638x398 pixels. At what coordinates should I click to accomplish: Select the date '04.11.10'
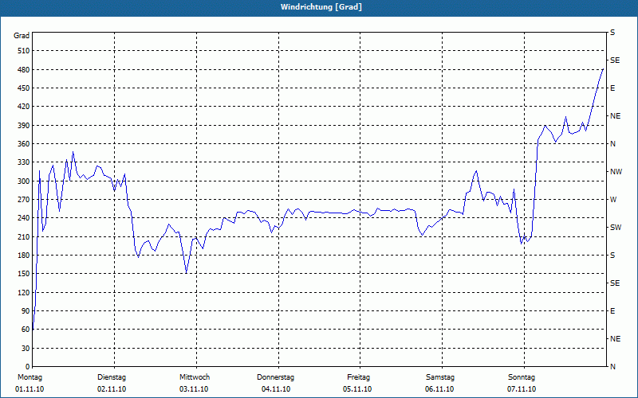coord(276,389)
